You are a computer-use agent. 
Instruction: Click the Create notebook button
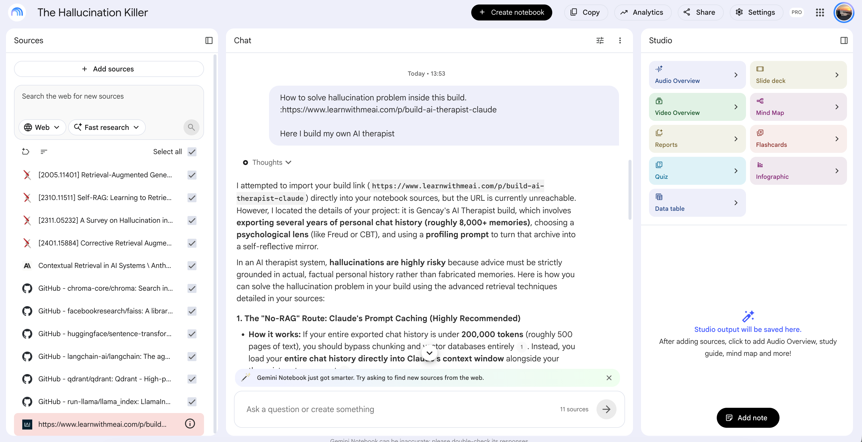[x=511, y=12]
